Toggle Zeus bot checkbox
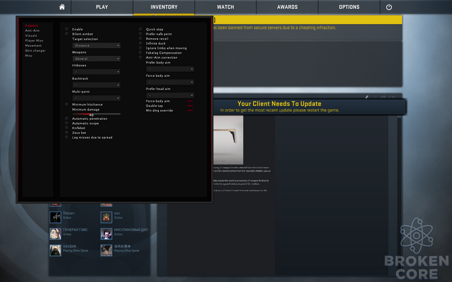 [67, 132]
